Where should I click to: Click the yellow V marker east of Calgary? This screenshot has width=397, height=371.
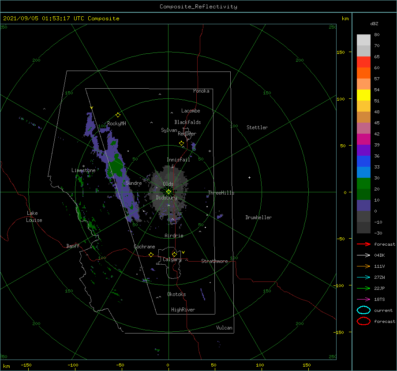coord(183,252)
